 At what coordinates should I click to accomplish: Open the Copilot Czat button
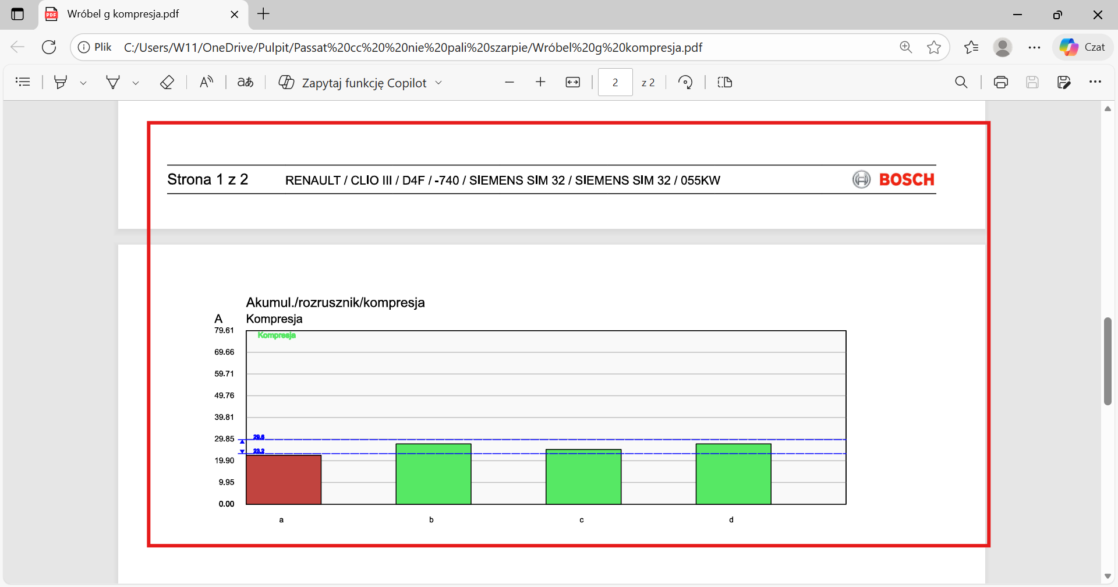click(x=1082, y=47)
